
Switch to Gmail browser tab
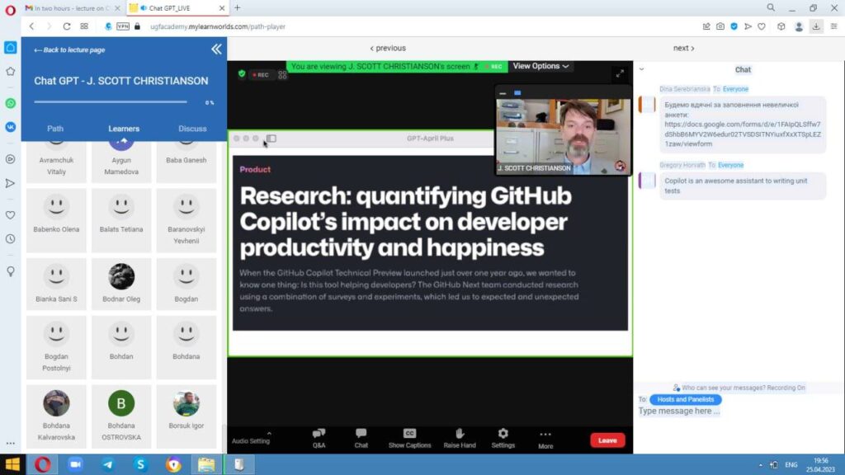pos(72,8)
